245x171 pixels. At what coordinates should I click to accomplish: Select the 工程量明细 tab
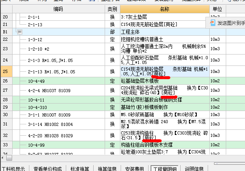pos(164,169)
